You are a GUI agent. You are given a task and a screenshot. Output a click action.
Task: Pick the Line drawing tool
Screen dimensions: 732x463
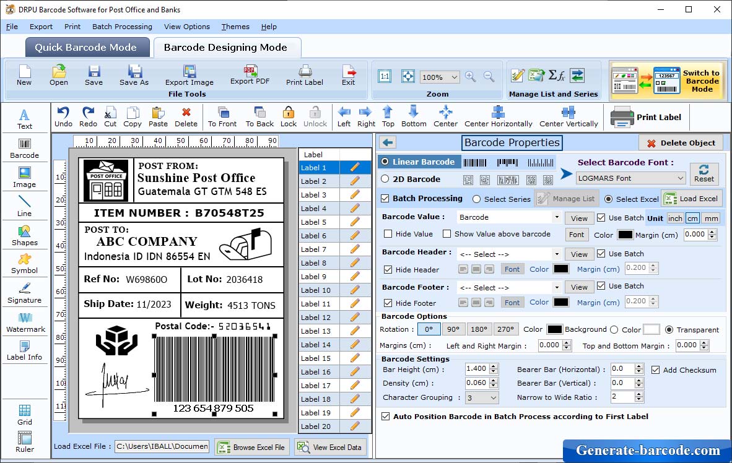pos(24,207)
